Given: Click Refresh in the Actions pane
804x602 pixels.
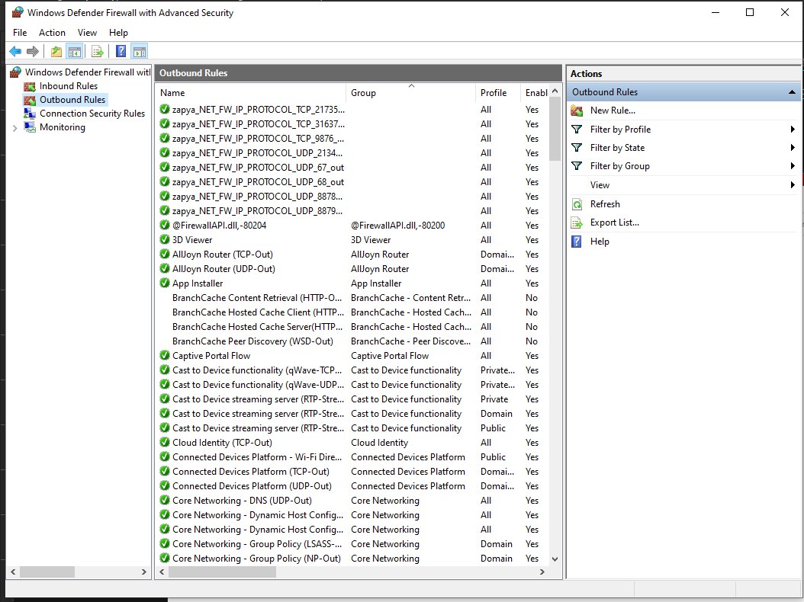Looking at the screenshot, I should click(605, 204).
